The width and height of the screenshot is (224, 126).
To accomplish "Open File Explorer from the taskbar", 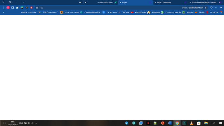I will pyautogui.click(x=206, y=123).
